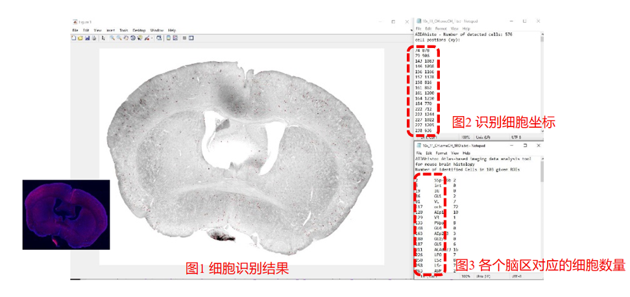This screenshot has width=630, height=297.
Task: Click '100%' zoom in ROI Notepad status bar
Action: point(466,276)
